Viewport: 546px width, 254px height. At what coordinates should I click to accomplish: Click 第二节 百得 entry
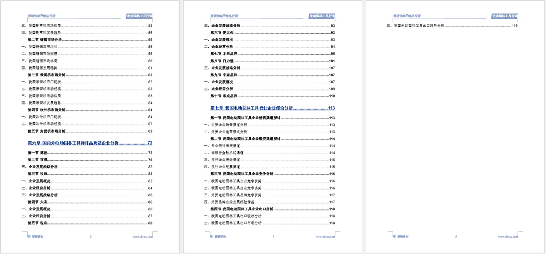pyautogui.click(x=90, y=159)
